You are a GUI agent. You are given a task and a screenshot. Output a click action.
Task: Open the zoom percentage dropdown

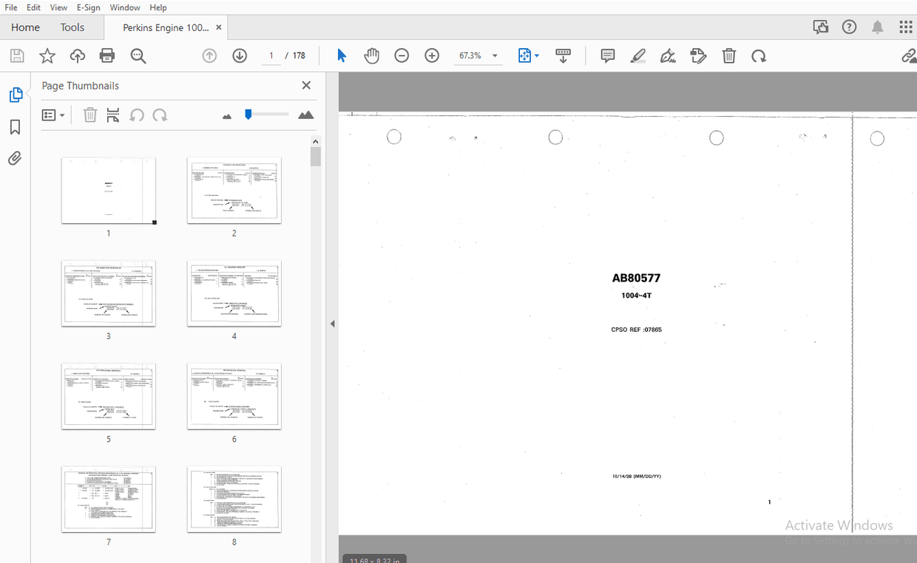click(494, 55)
